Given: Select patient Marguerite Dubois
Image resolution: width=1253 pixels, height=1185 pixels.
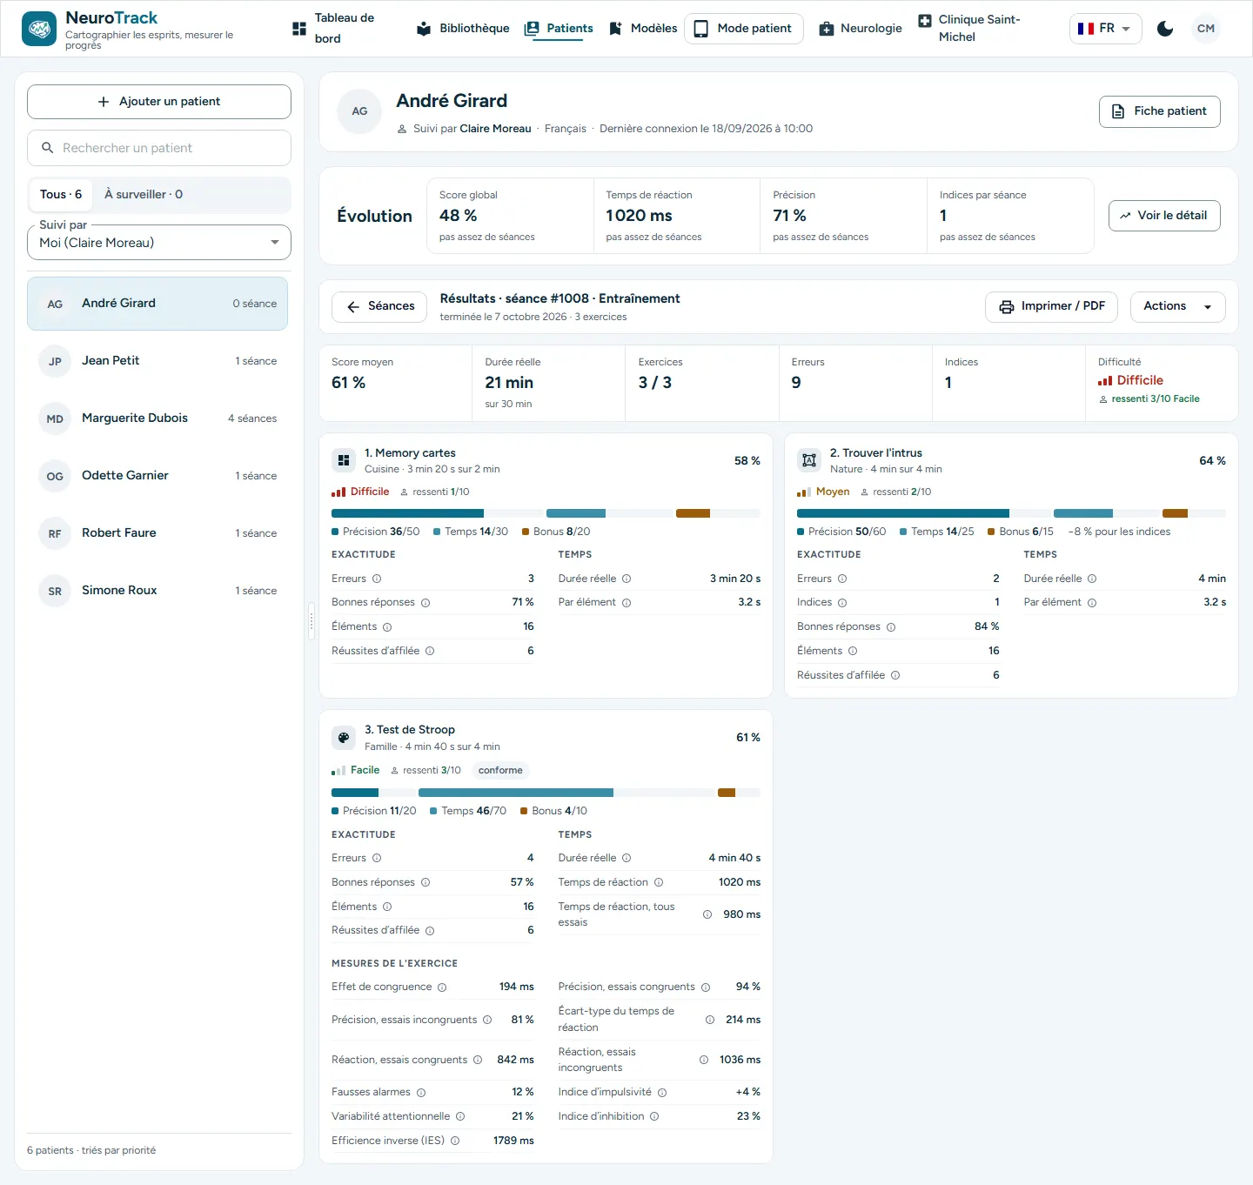Looking at the screenshot, I should point(157,418).
